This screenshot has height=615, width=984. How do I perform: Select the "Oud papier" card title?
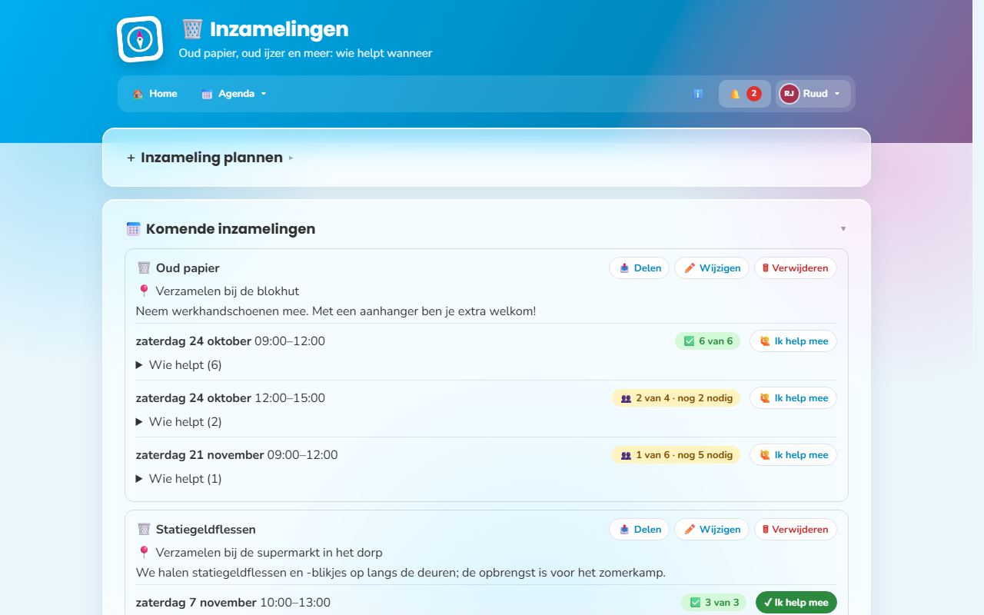click(188, 268)
